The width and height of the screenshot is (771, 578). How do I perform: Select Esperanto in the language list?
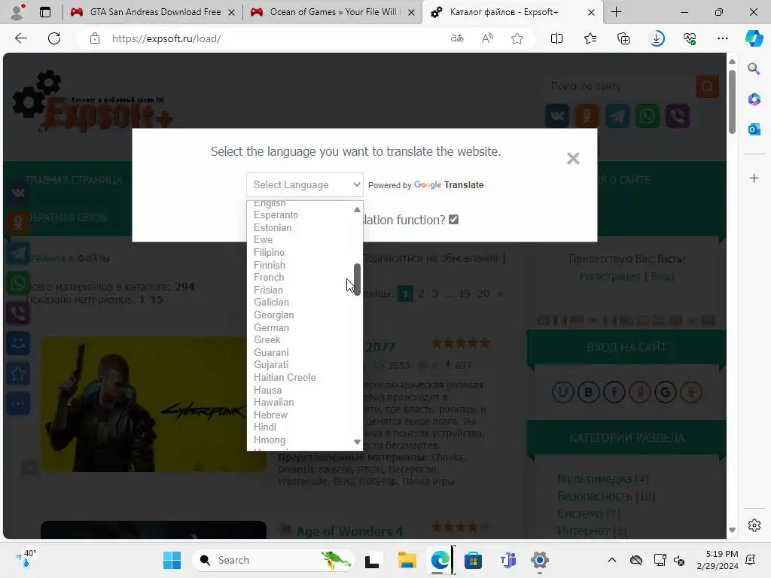(x=276, y=214)
